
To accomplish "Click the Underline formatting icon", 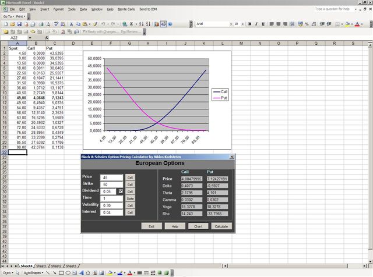I will (263, 24).
